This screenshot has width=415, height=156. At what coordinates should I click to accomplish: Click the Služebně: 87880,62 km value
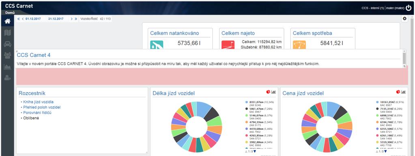point(261,47)
